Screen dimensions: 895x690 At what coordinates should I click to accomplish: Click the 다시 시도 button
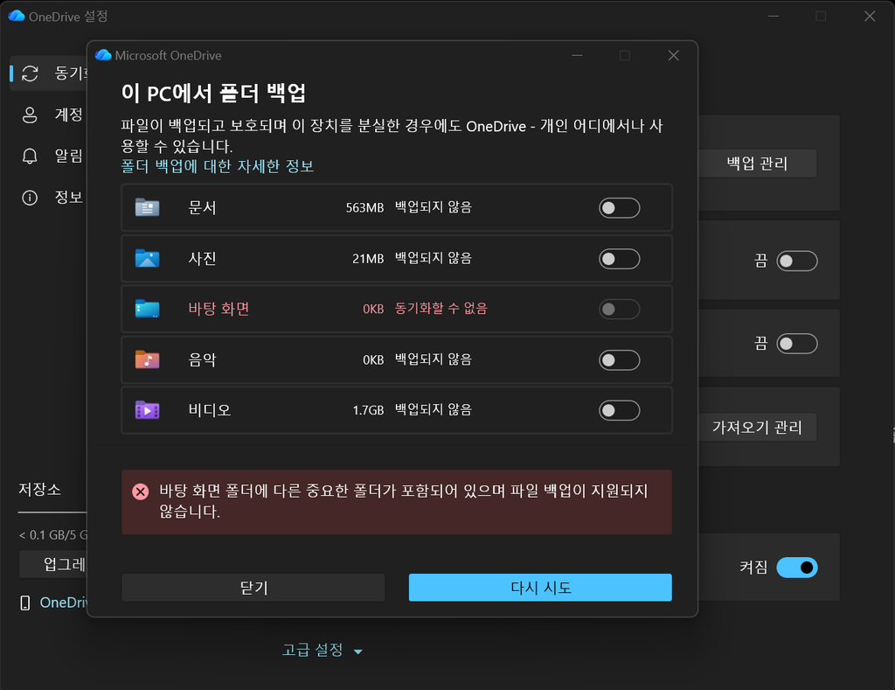click(540, 587)
